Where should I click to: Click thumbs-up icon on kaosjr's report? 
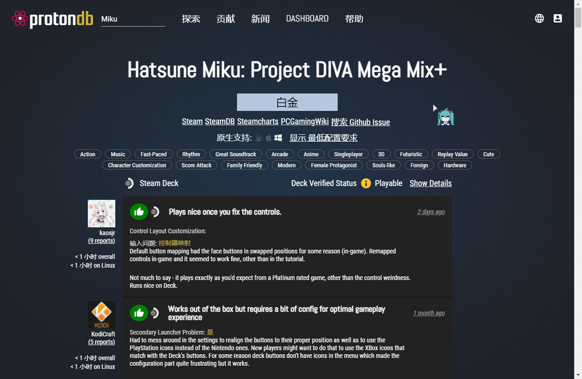pyautogui.click(x=139, y=212)
